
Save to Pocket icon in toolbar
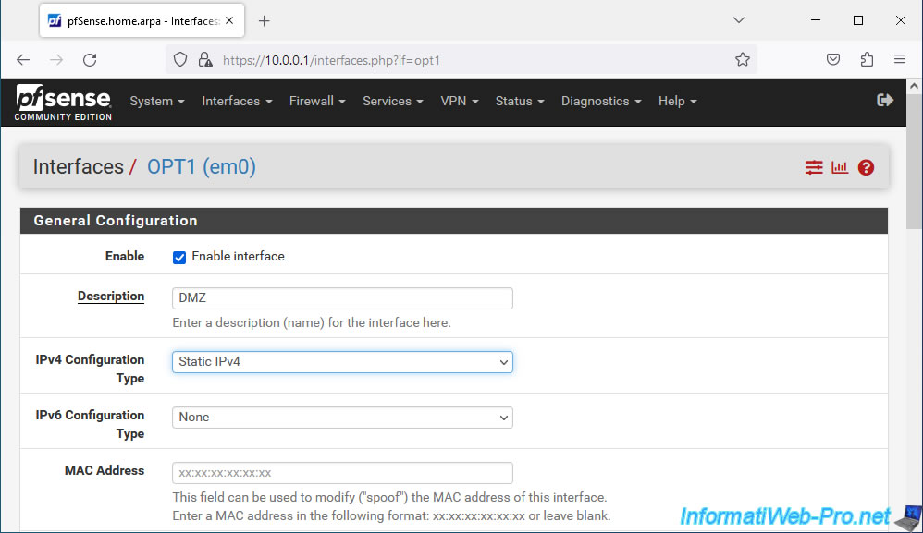click(833, 60)
